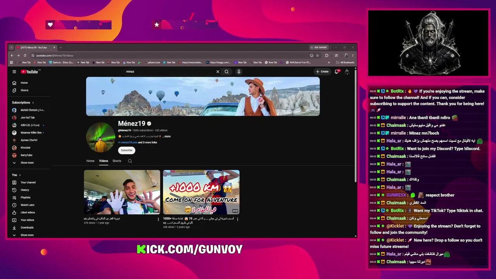Expand the Subscriptions section header
Image resolution: width=496 pixels, height=279 pixels.
pyautogui.click(x=23, y=103)
